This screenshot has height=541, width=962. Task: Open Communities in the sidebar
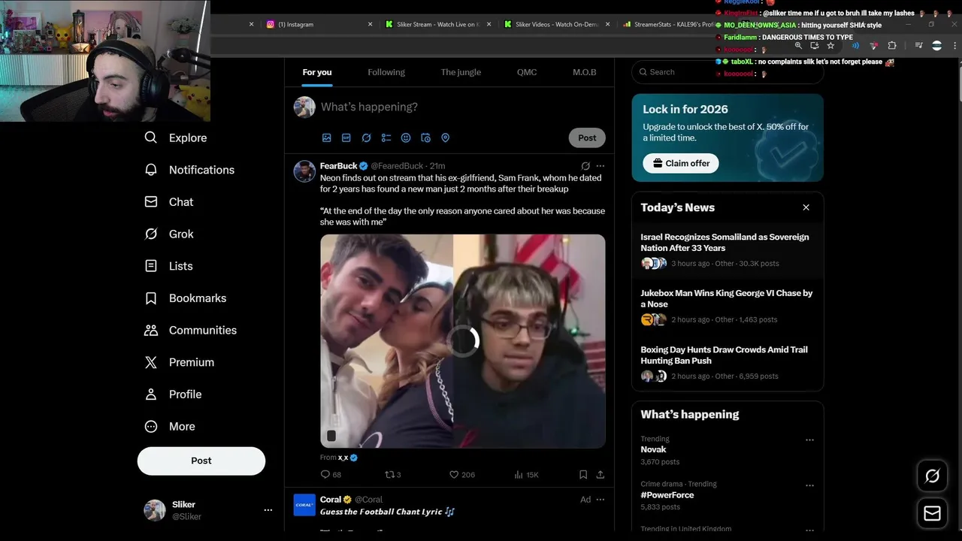(190, 330)
